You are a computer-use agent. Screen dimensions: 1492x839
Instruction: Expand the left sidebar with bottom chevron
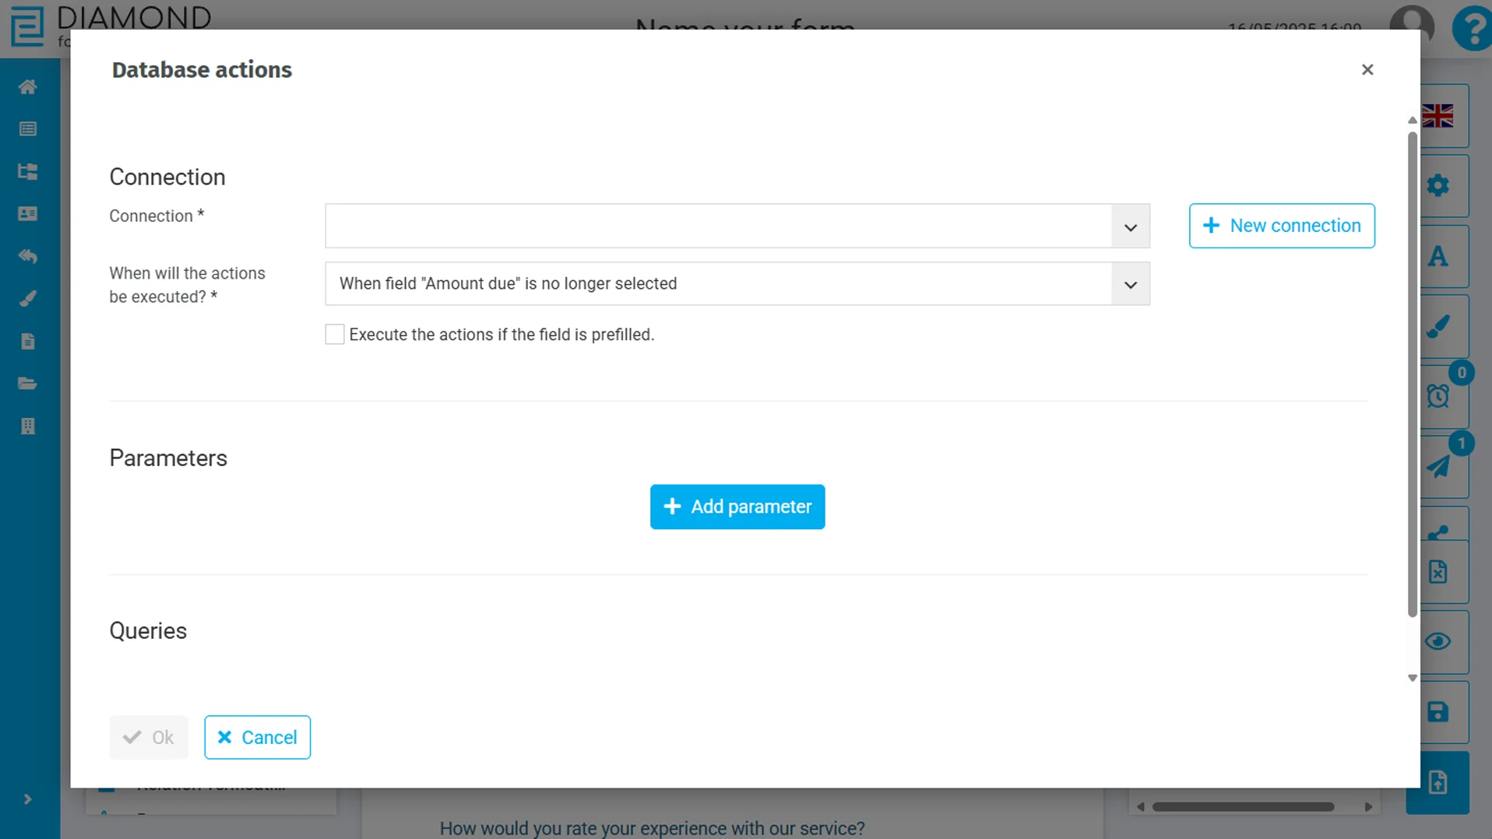pos(28,799)
